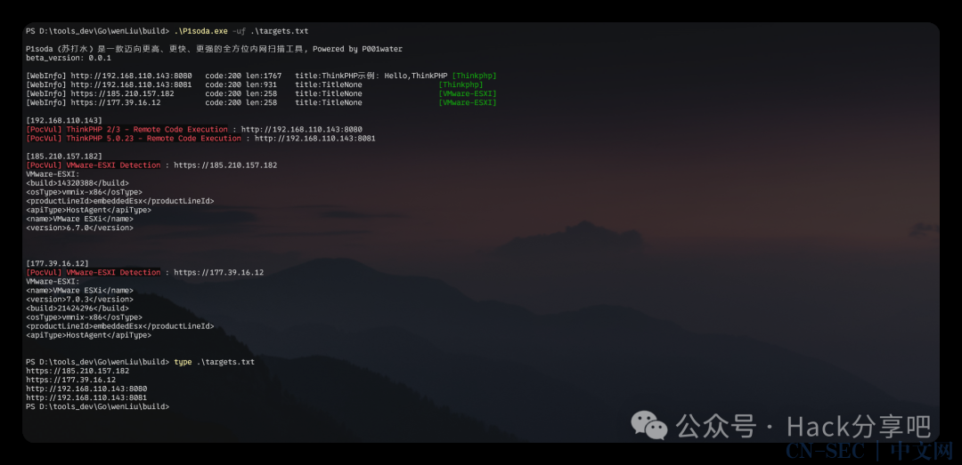The image size is (962, 465).
Task: Click the VMware-ESXI Detection URL https://177.39.16.12
Action: 219,273
